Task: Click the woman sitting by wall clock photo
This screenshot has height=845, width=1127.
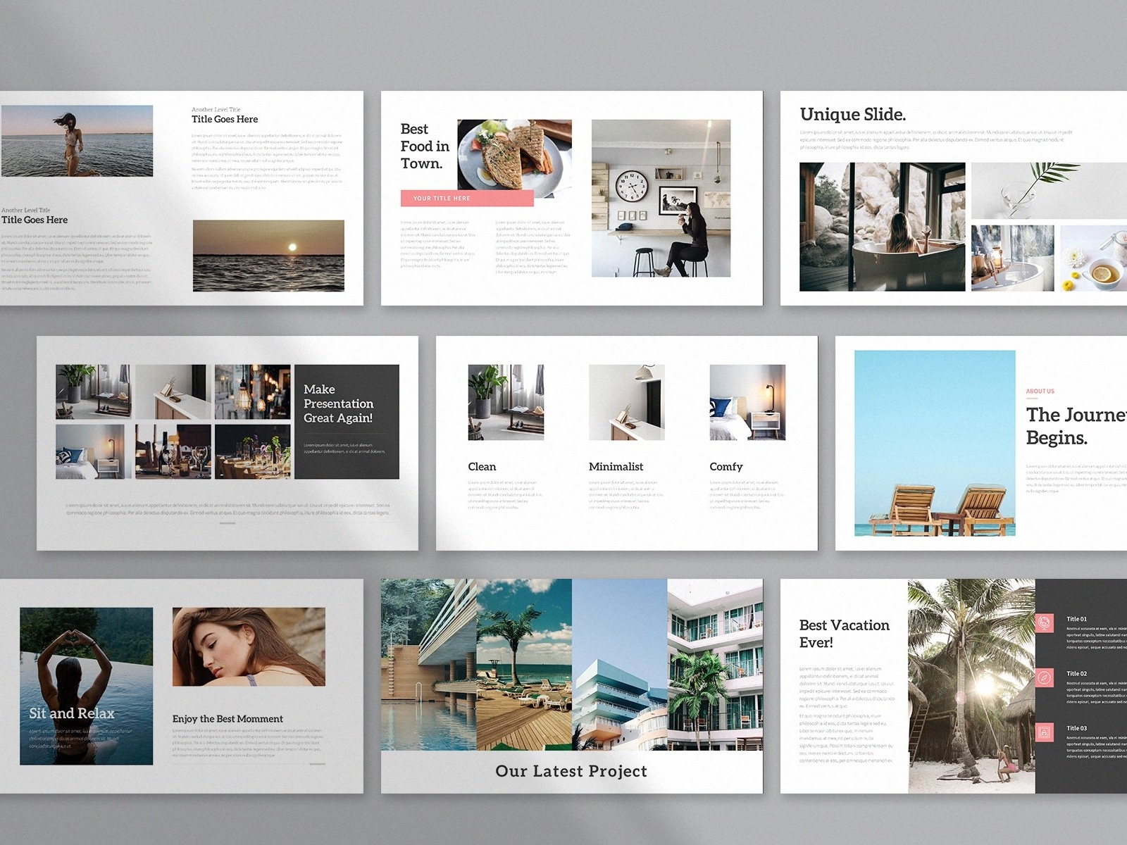Action: [x=661, y=198]
